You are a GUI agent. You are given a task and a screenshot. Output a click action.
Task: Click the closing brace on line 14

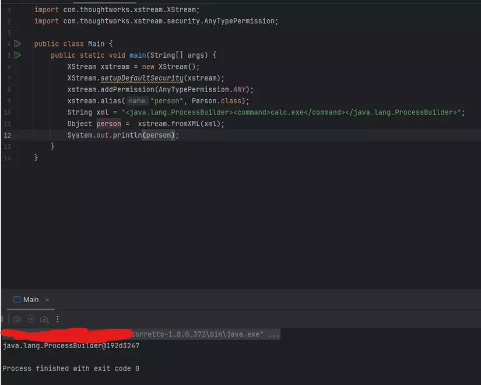[36, 158]
